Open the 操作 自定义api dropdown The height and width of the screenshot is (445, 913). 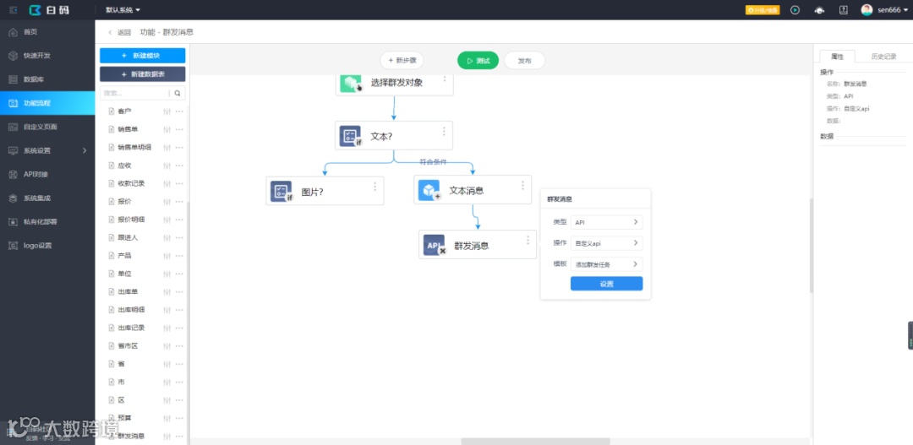click(607, 243)
